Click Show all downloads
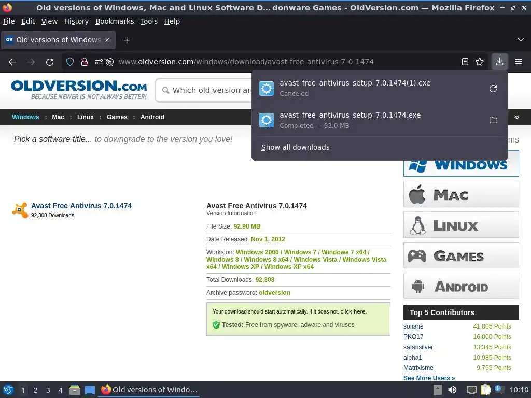The image size is (531, 398). click(295, 147)
